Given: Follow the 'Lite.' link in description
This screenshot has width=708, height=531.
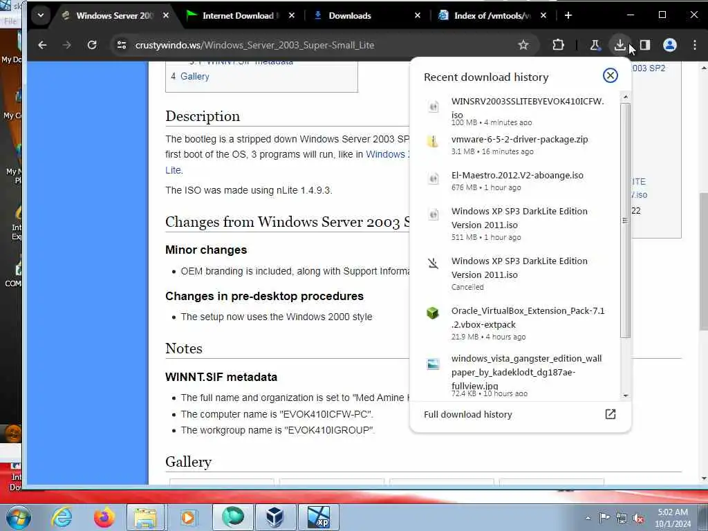Looking at the screenshot, I should click(174, 170).
